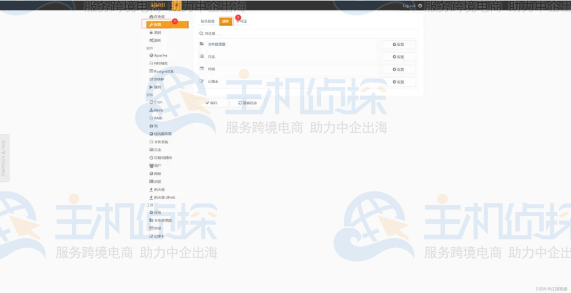
Task: Log out using the Log out link
Action: [412, 6]
